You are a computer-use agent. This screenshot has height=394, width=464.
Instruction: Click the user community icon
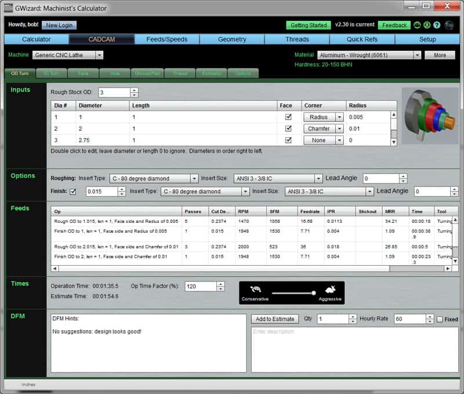417,26
